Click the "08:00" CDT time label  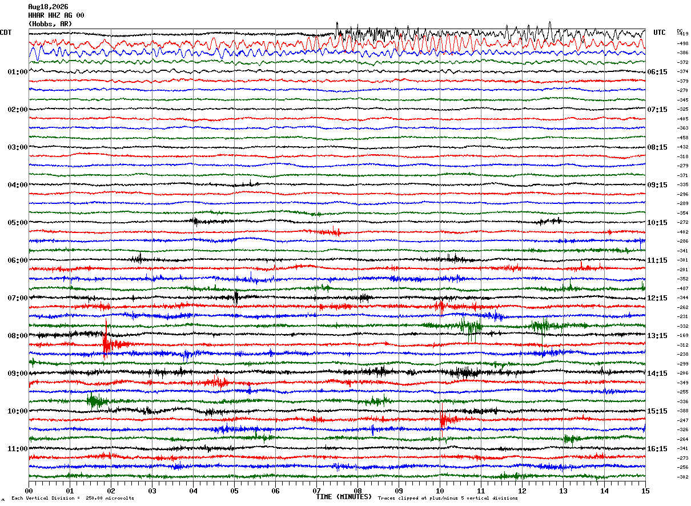coord(18,336)
